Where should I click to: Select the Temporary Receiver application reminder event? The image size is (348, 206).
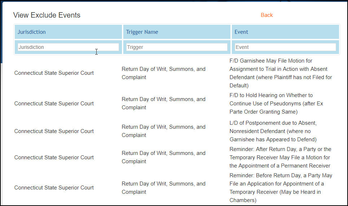click(281, 188)
